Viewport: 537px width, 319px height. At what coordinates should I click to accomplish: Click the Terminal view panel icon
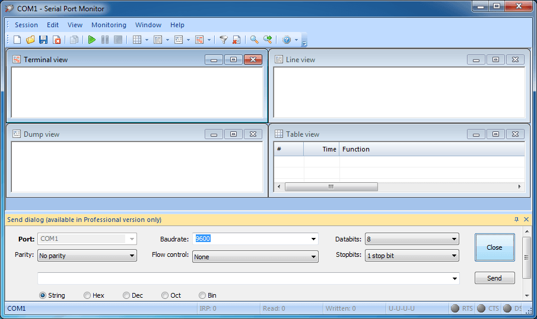17,59
